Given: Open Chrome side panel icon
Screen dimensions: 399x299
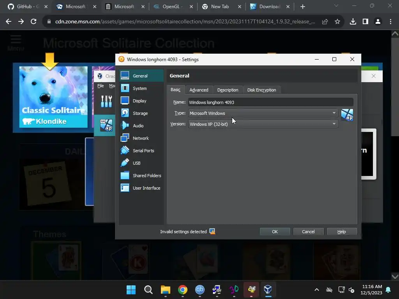Looking at the screenshot, I should point(365,22).
